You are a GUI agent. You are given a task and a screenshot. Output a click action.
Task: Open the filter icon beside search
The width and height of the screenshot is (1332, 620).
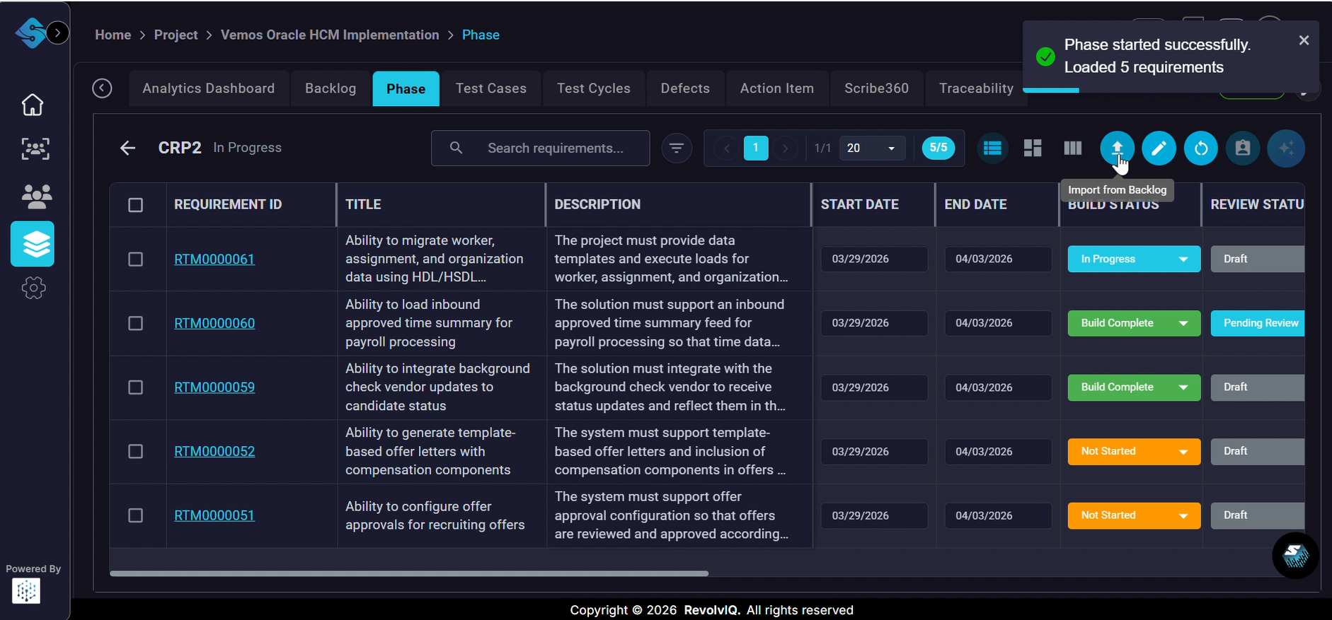pos(677,148)
